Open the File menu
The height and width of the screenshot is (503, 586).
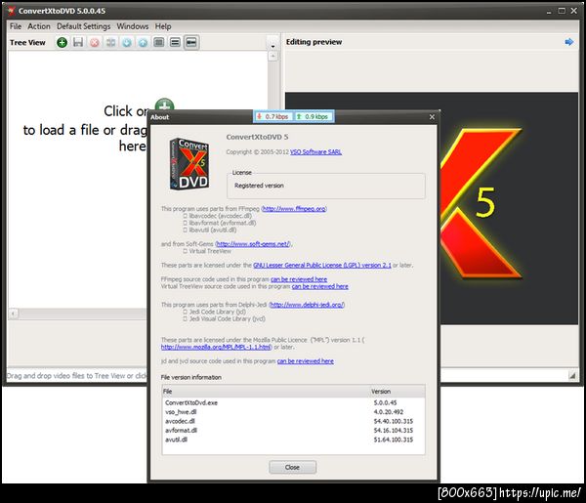click(16, 26)
